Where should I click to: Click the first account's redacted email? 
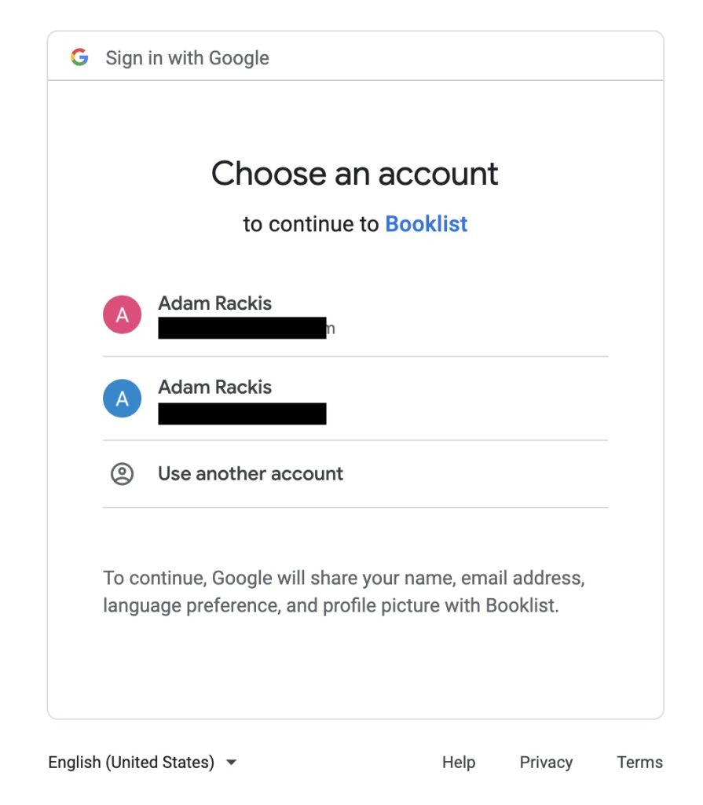[242, 328]
